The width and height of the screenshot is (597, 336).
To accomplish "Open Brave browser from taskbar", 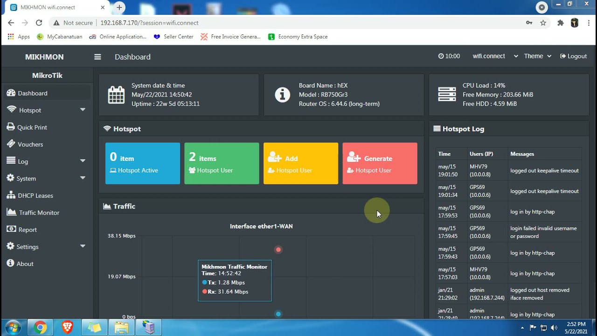I will [67, 328].
